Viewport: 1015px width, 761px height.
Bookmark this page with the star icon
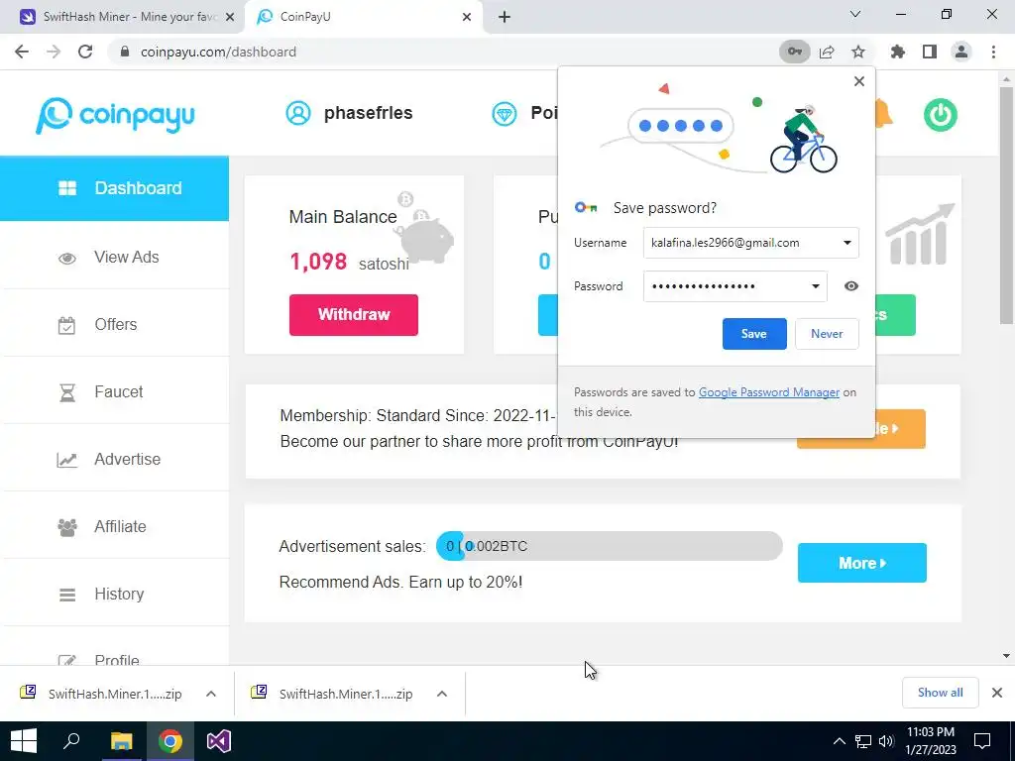tap(858, 52)
